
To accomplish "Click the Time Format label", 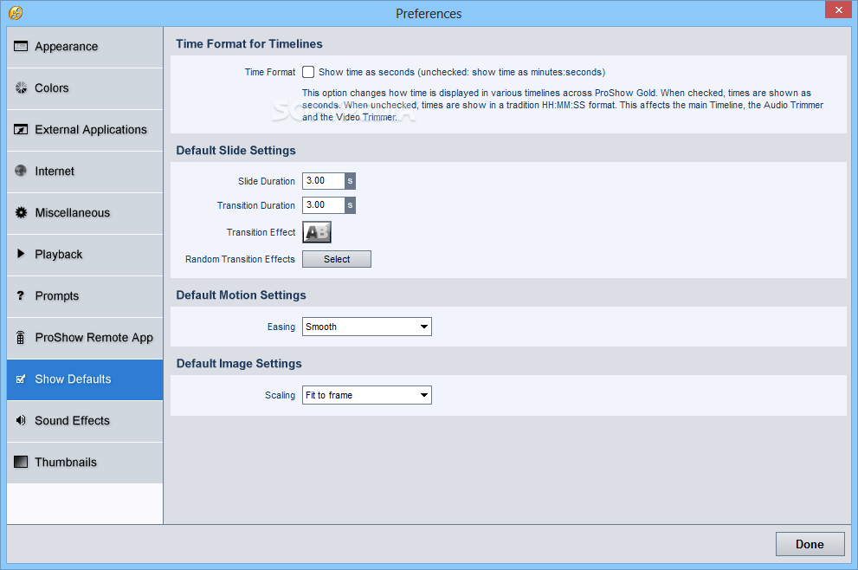I will click(x=270, y=72).
